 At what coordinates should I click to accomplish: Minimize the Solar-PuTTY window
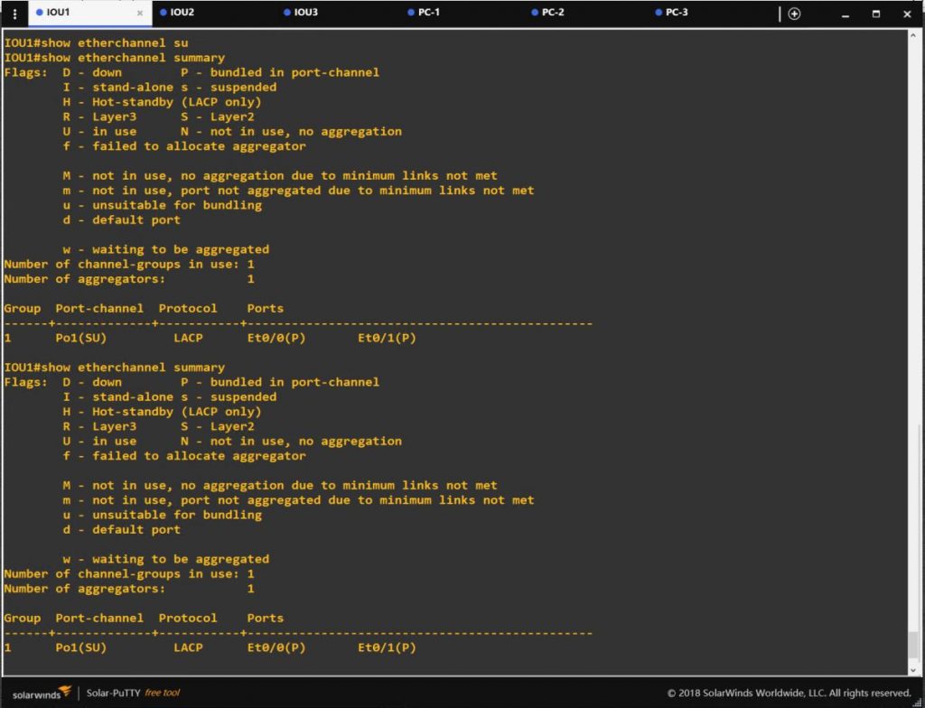[846, 14]
